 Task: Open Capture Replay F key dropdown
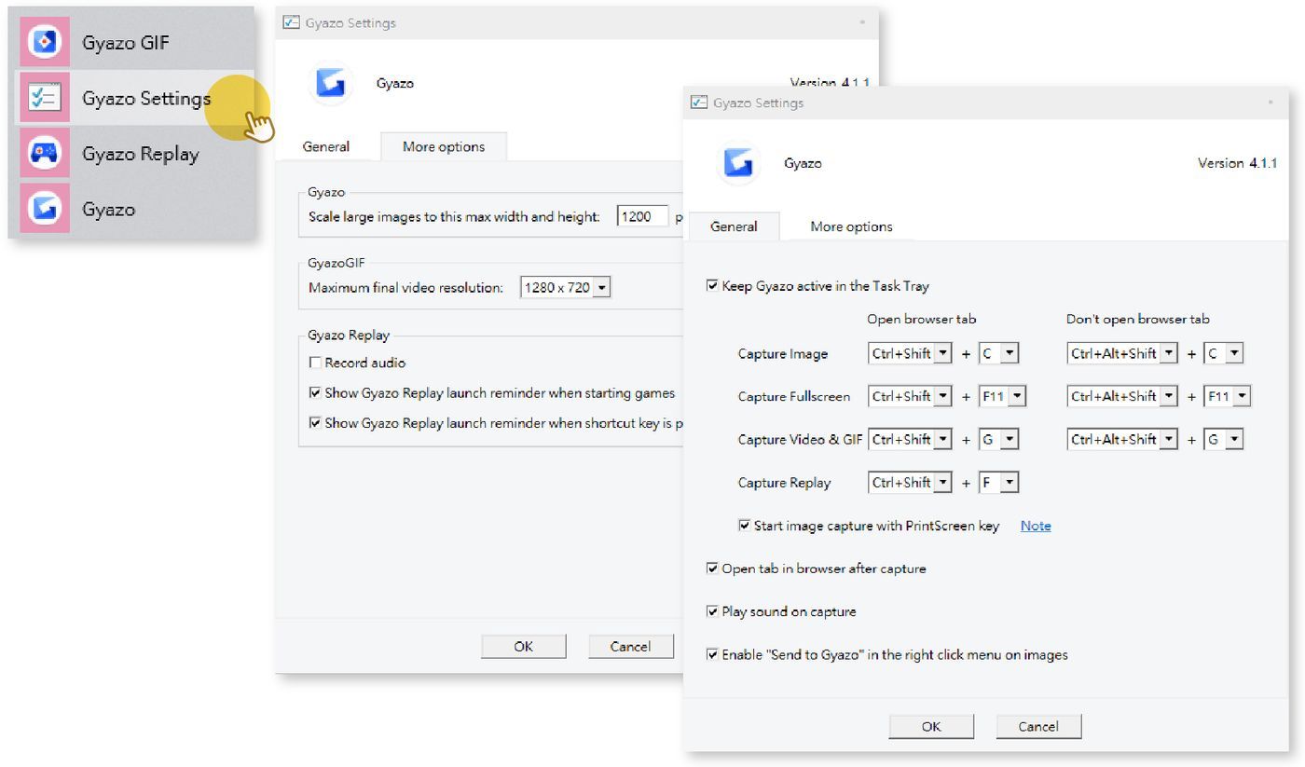[x=999, y=482]
